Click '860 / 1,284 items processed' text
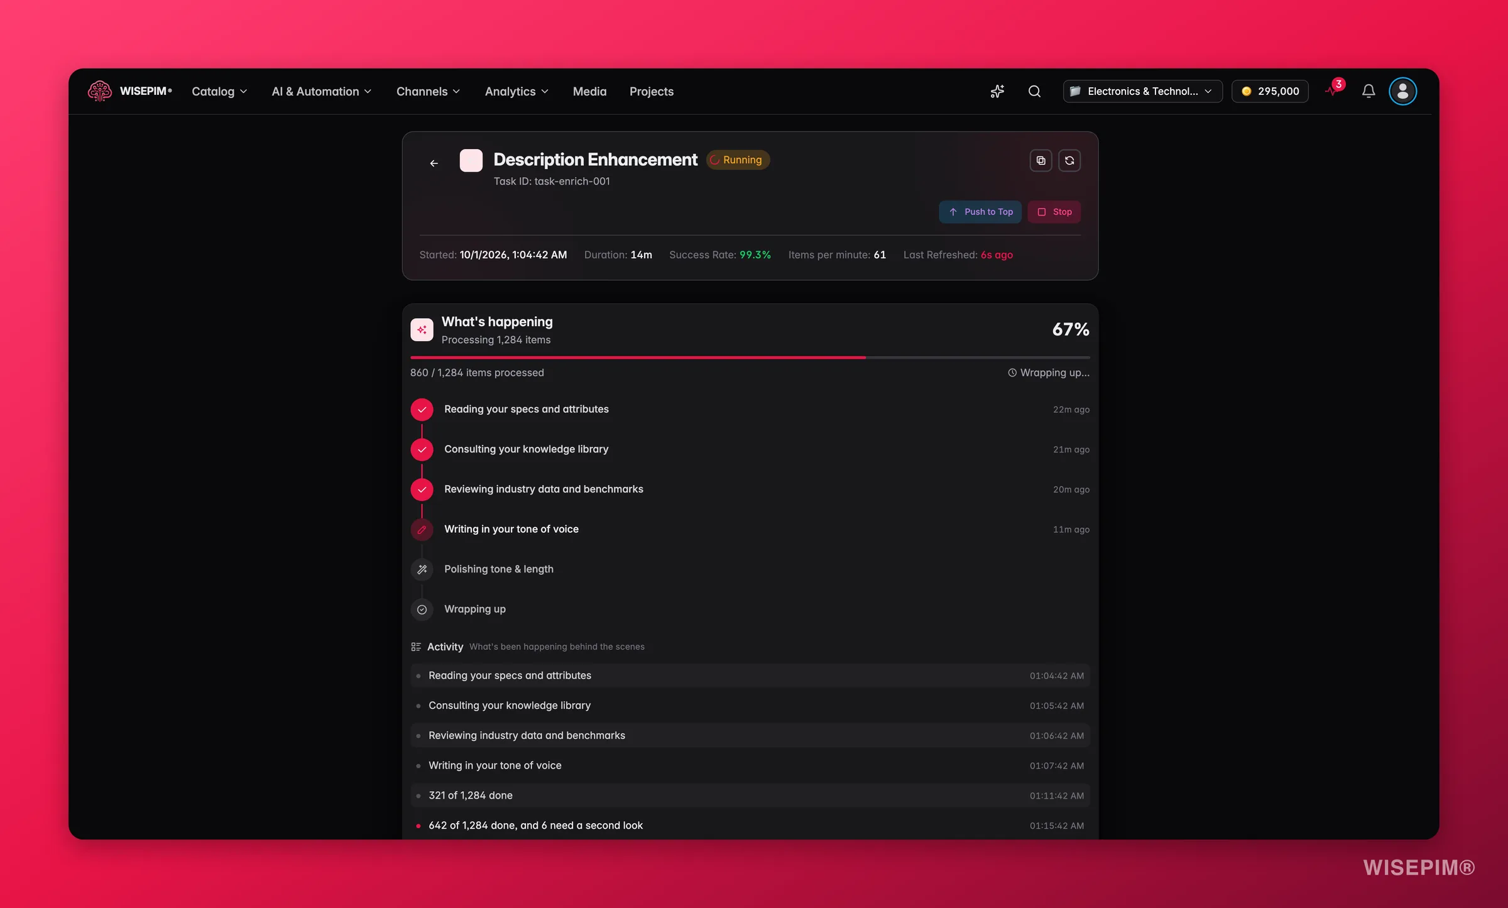This screenshot has height=908, width=1508. 477,373
